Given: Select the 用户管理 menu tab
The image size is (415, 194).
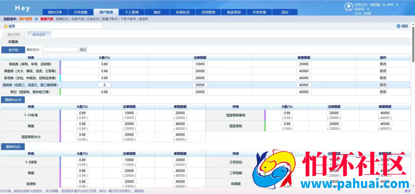Looking at the screenshot, I should pyautogui.click(x=106, y=12).
